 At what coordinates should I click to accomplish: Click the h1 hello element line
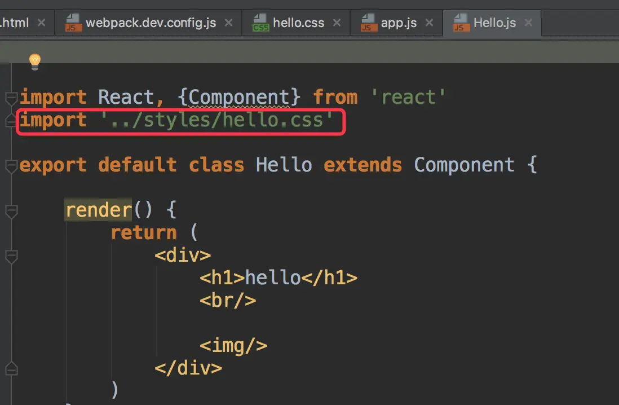[278, 278]
